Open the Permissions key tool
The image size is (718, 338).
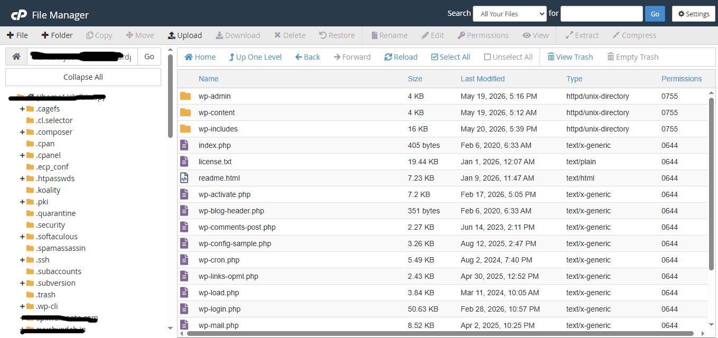(x=483, y=35)
